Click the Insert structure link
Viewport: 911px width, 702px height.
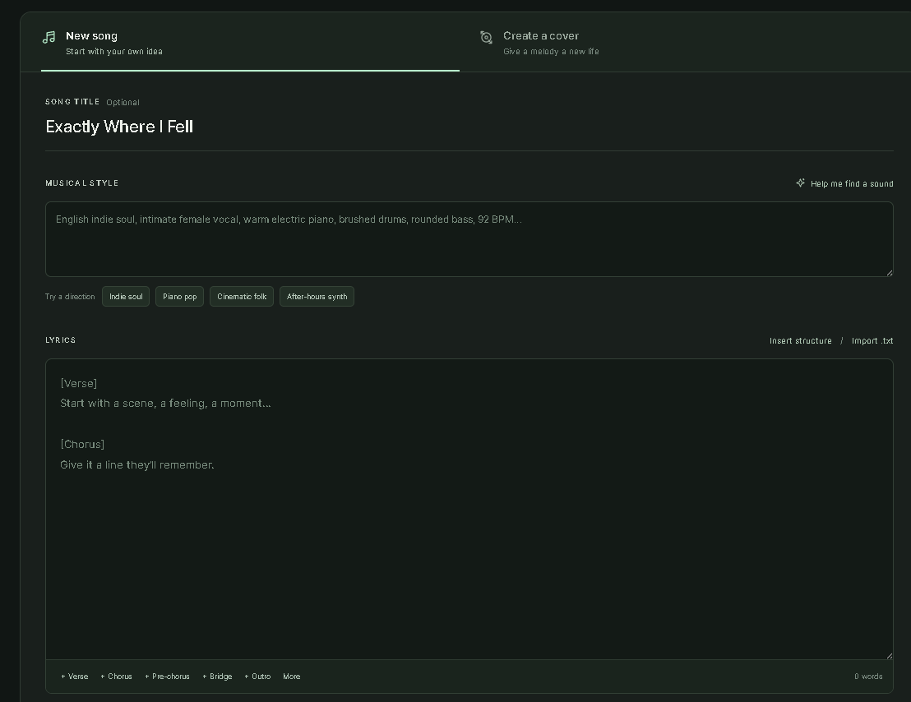click(801, 341)
